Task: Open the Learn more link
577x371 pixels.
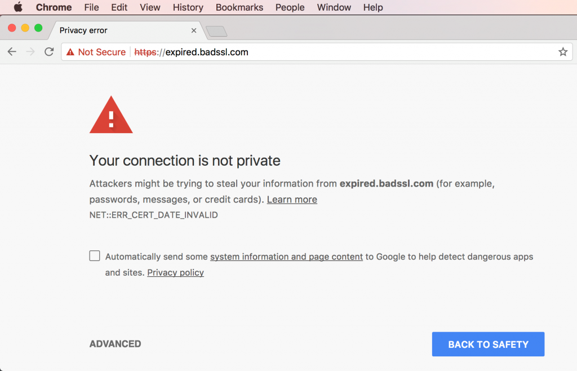Action: [x=292, y=200]
